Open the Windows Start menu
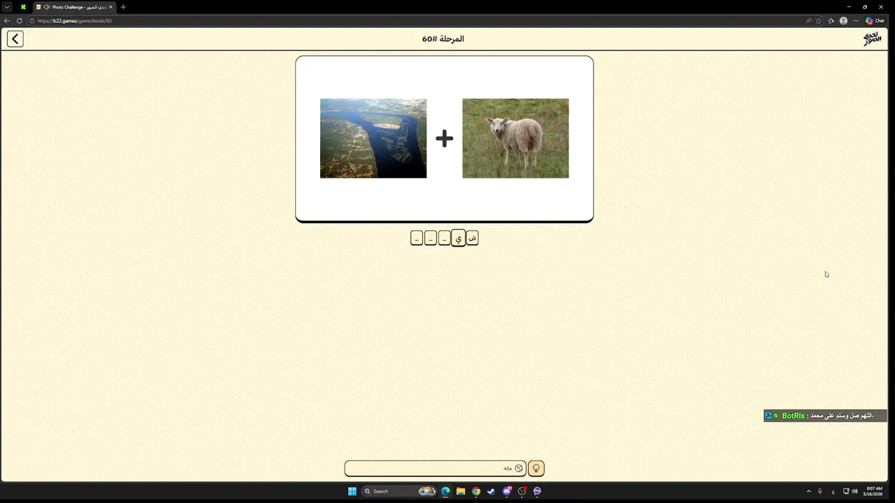 coord(352,491)
